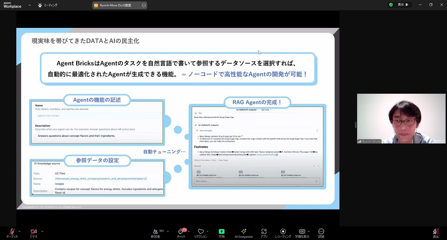Viewport: 447px width, 240px height.
Task: Click the Volumes recipes source path link in slide
Action: pyautogui.click(x=99, y=179)
